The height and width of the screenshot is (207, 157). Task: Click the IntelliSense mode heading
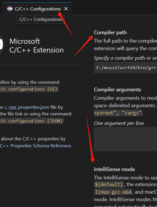coord(114,169)
